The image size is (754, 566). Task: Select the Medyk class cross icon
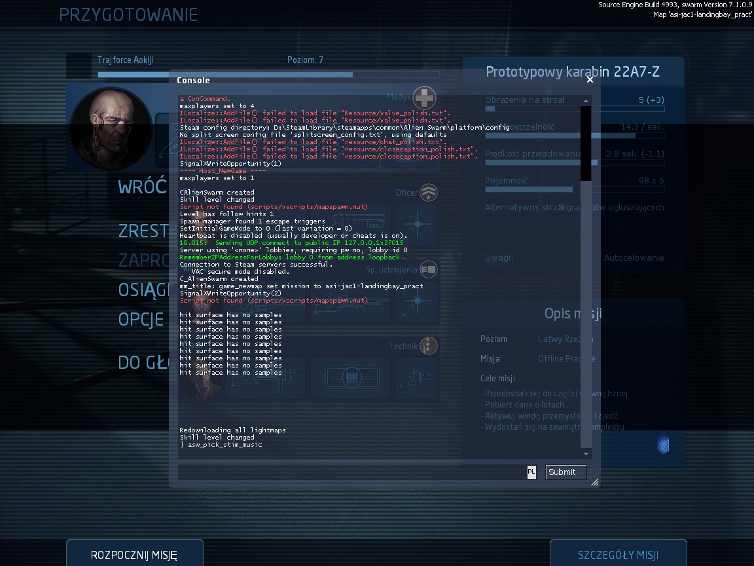[425, 97]
